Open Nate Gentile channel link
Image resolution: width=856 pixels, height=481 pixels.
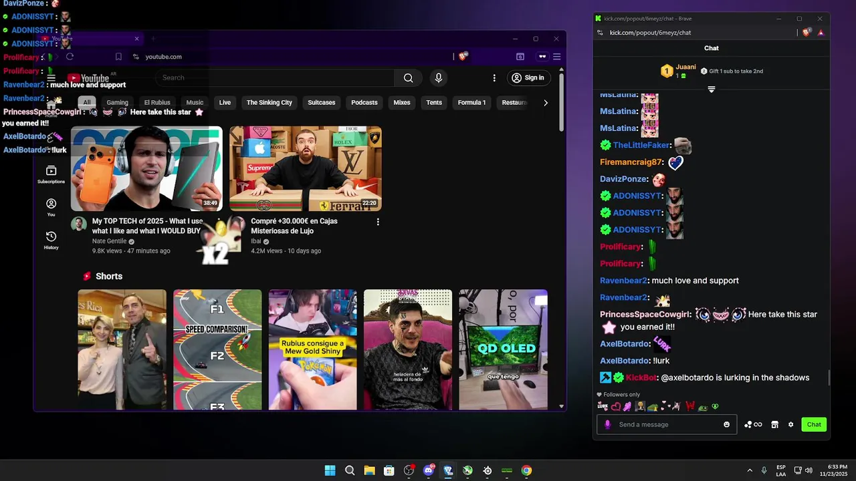109,241
